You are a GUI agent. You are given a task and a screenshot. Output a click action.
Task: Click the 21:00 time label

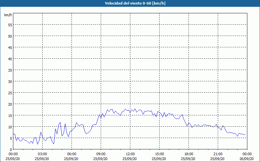218,154
